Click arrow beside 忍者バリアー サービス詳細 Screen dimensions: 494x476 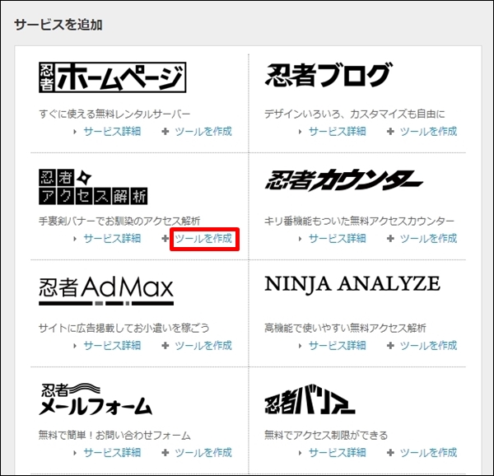(x=300, y=453)
